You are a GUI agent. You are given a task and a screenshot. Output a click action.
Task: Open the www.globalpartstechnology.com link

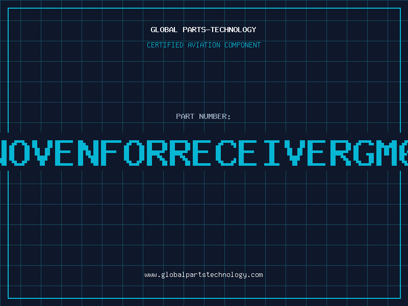203,275
